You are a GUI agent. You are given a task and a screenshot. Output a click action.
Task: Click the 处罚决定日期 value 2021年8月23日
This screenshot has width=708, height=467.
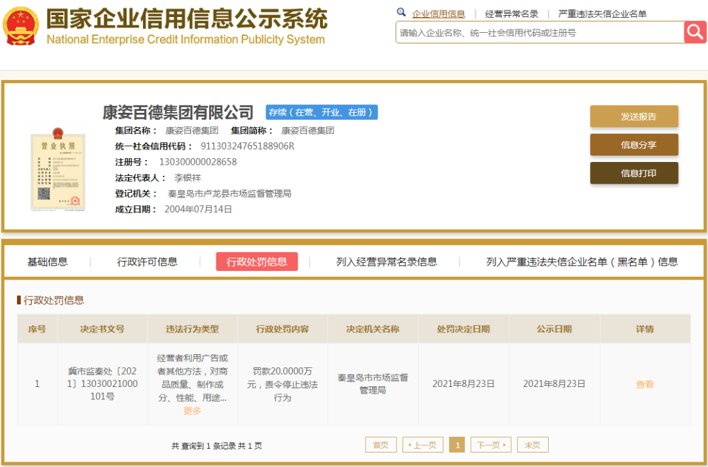(x=463, y=384)
